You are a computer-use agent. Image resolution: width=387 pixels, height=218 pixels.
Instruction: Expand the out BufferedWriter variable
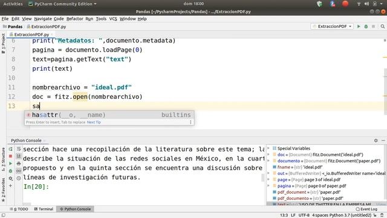(x=268, y=173)
